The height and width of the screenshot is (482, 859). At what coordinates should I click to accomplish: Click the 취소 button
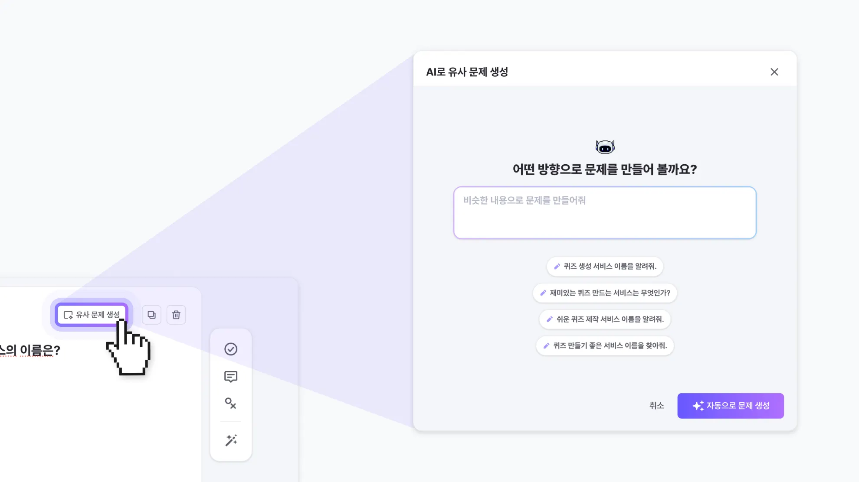(656, 406)
